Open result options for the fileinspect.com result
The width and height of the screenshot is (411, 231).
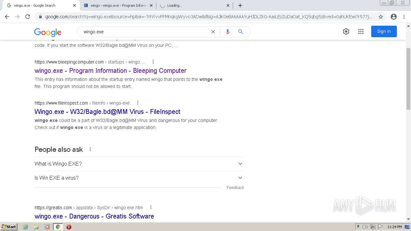click(x=138, y=103)
